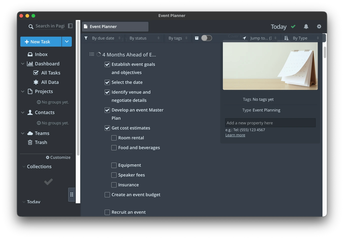Image resolution: width=344 pixels, height=239 pixels.
Task: Uncheck Identify venue and negotiate details
Action: click(x=107, y=92)
